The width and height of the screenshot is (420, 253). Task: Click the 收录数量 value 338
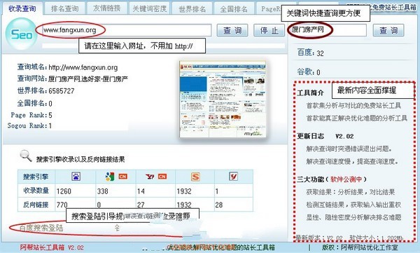click(x=103, y=191)
